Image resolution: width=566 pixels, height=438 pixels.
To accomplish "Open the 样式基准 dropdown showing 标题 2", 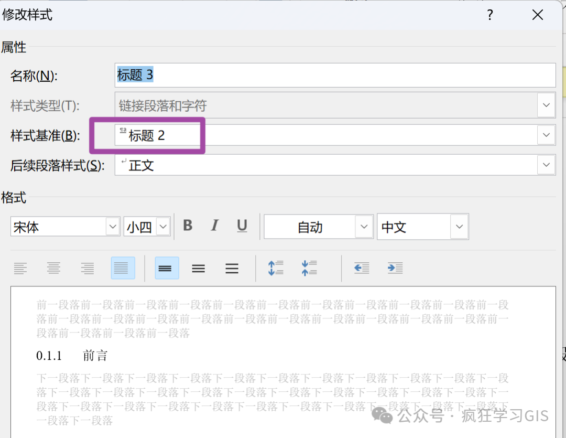I will click(x=546, y=135).
